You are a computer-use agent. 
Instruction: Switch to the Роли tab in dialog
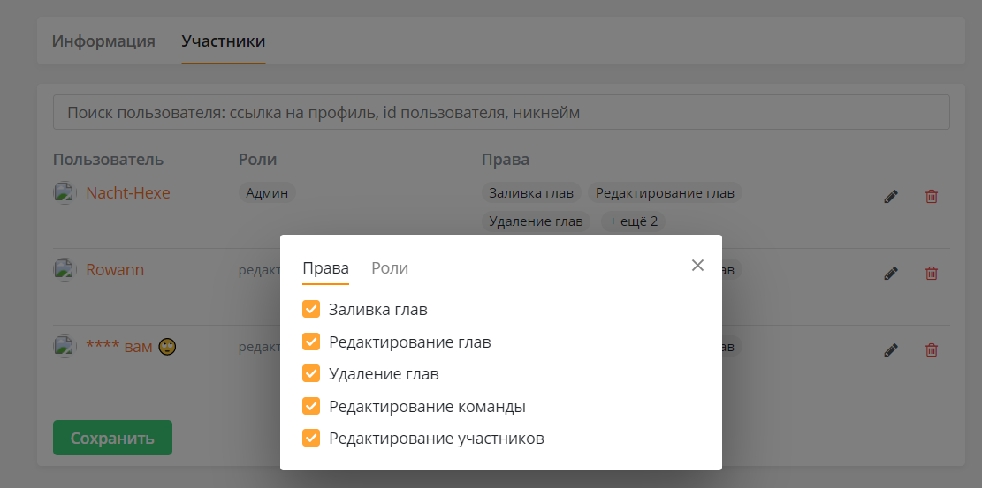pos(390,268)
